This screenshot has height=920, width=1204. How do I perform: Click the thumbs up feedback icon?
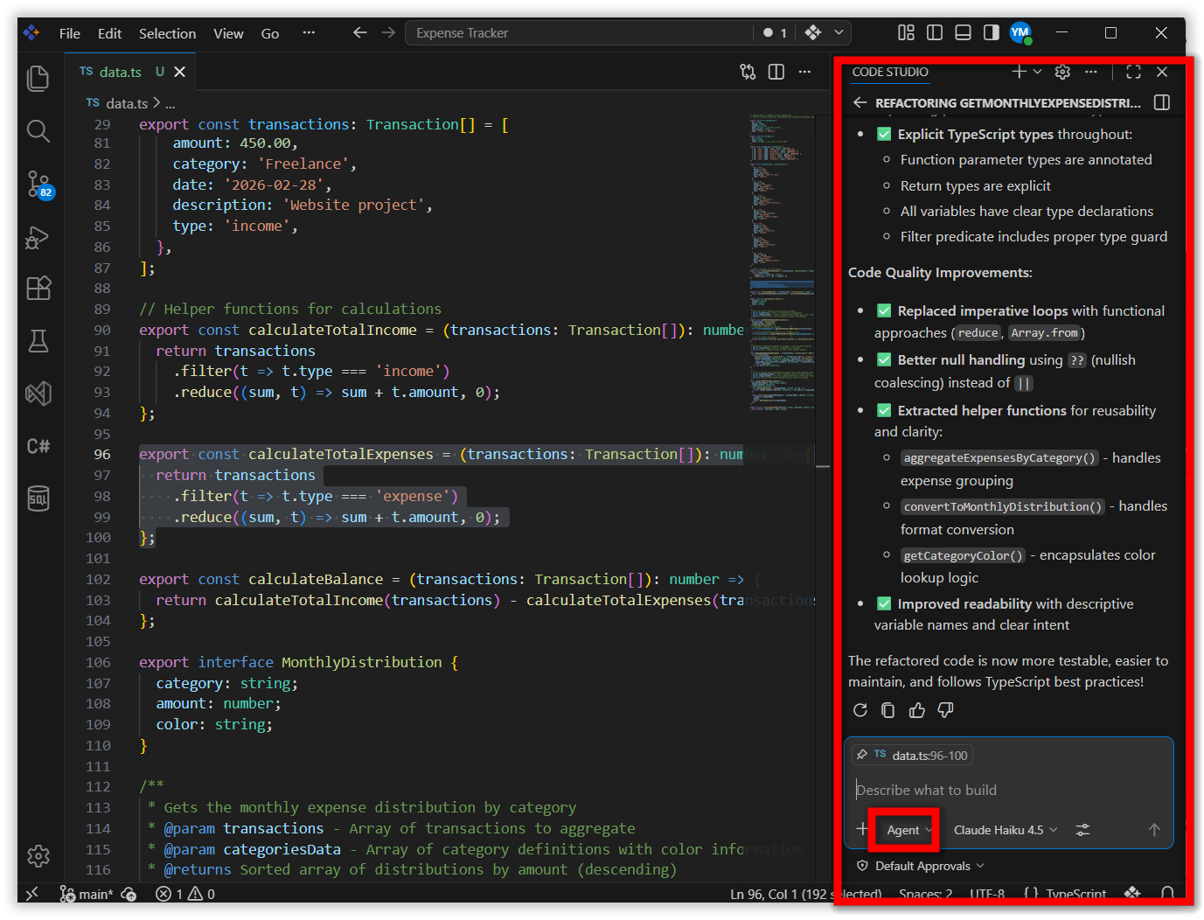pos(916,710)
